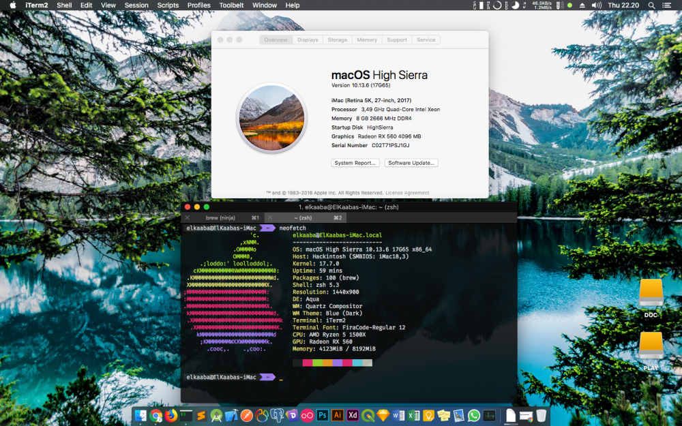
Task: Open Sublime Text from the dock
Action: click(201, 416)
